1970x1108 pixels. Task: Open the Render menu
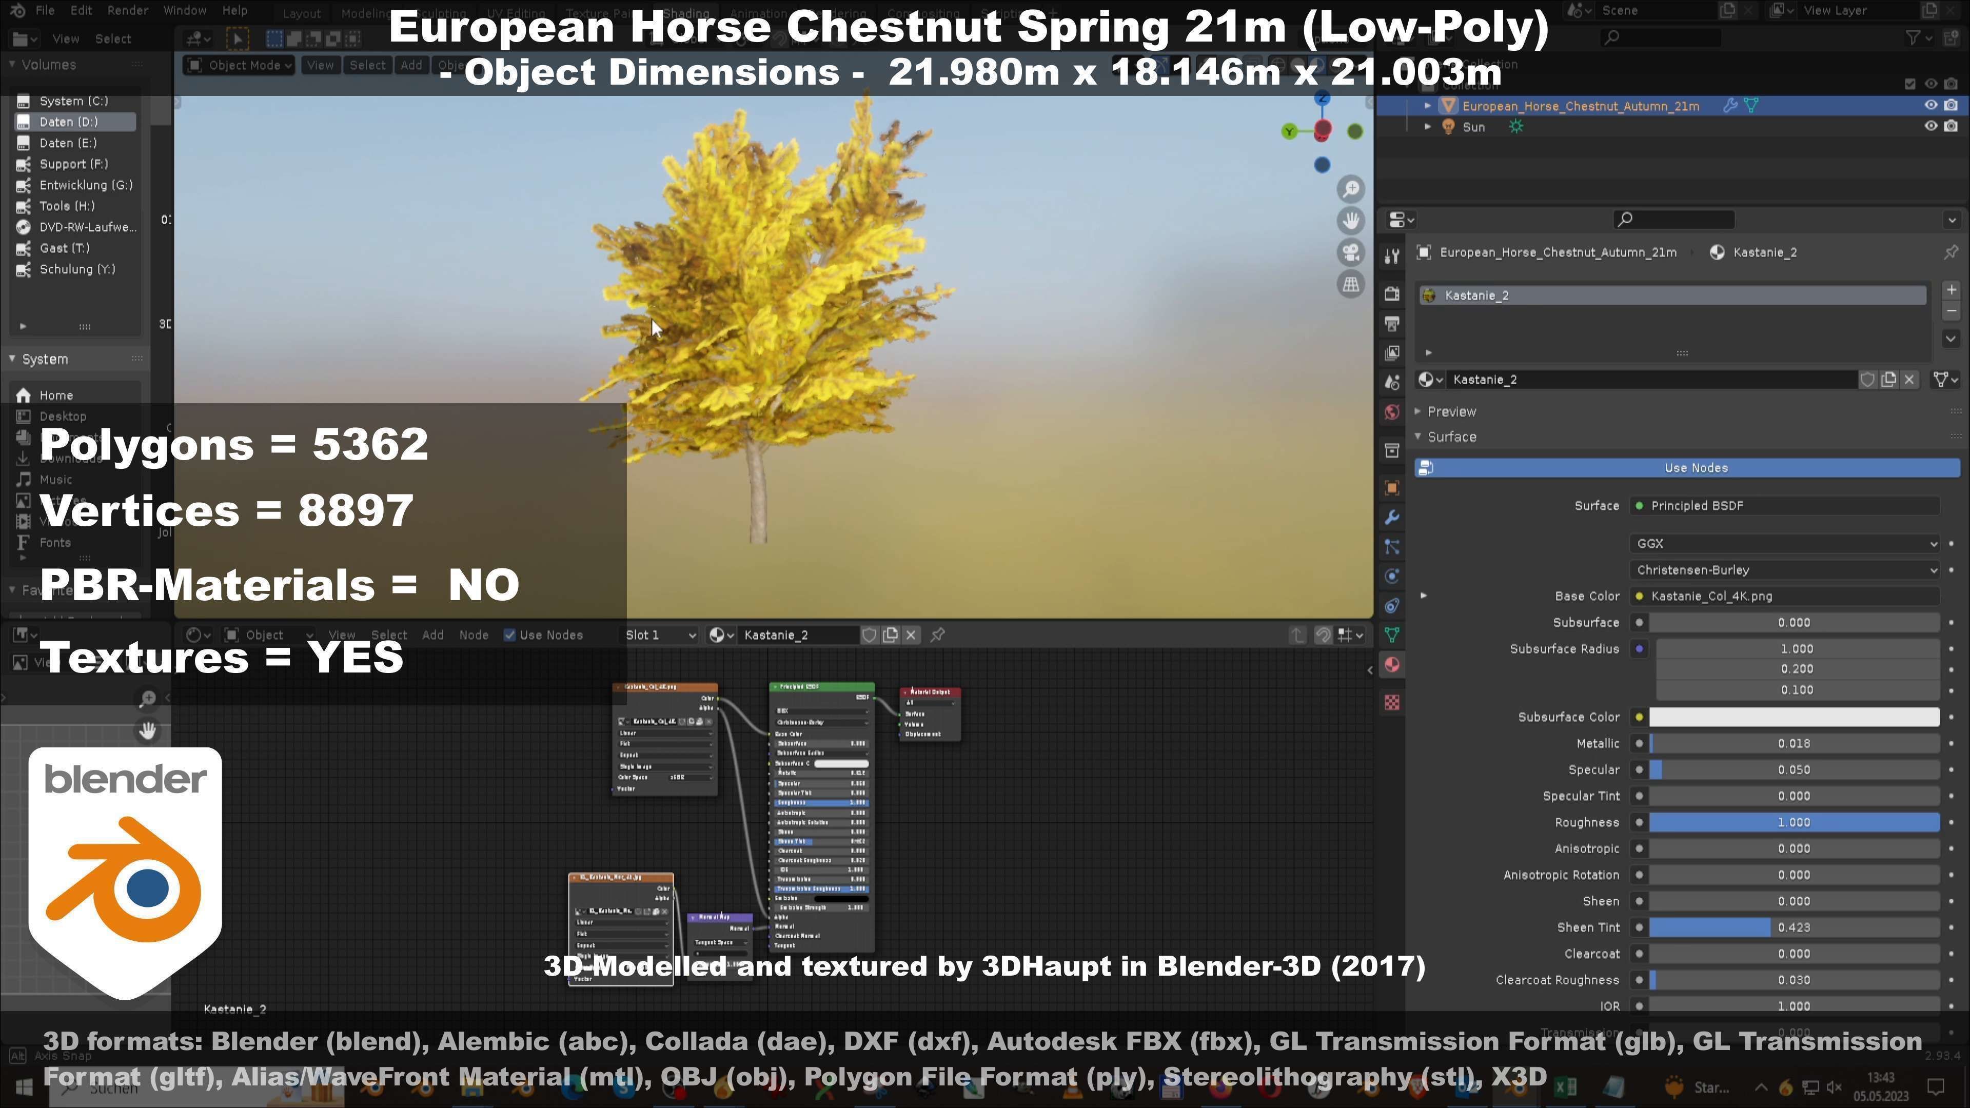[128, 11]
